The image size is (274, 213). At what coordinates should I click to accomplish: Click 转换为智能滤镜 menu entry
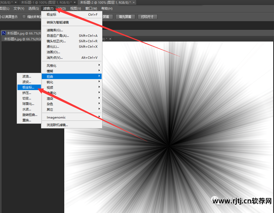tap(58, 22)
